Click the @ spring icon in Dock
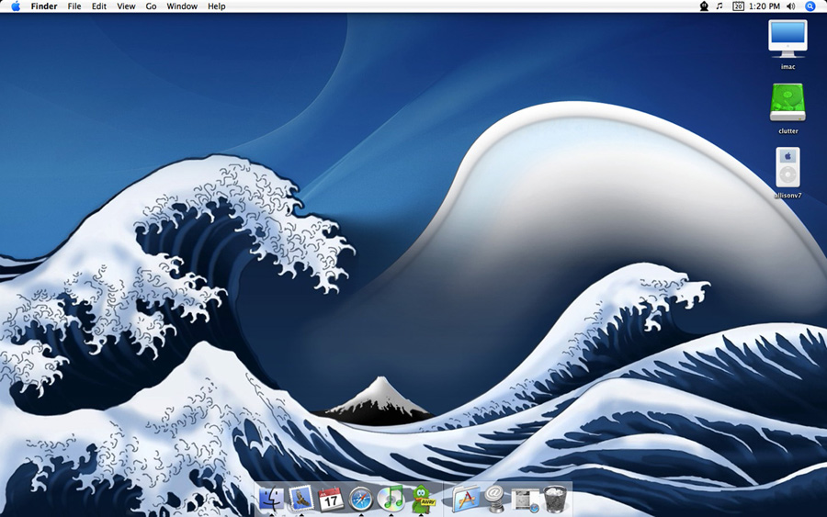The height and width of the screenshot is (517, 827). (494, 499)
